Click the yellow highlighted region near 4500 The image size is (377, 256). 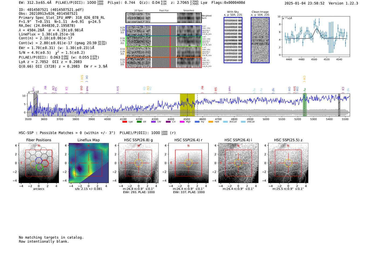pyautogui.click(x=187, y=105)
